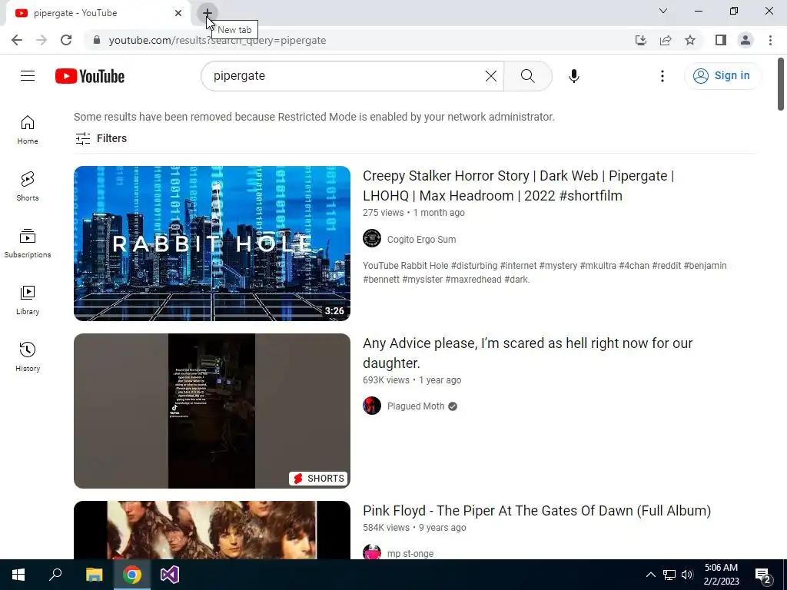787x590 pixels.
Task: Share this page icon
Action: pos(666,40)
